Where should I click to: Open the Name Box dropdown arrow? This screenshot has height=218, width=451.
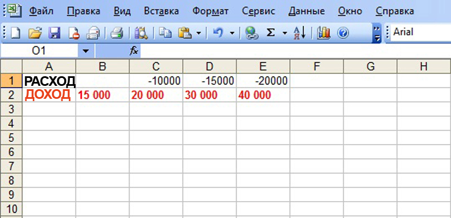pyautogui.click(x=86, y=51)
